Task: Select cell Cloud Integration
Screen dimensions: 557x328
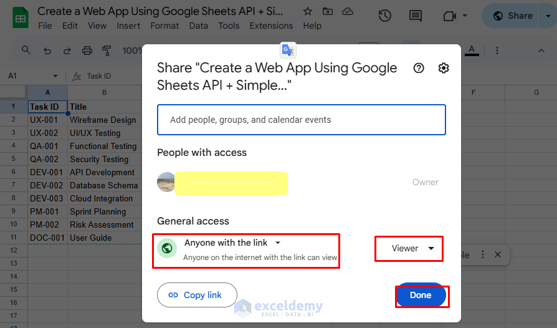Action: click(x=105, y=199)
